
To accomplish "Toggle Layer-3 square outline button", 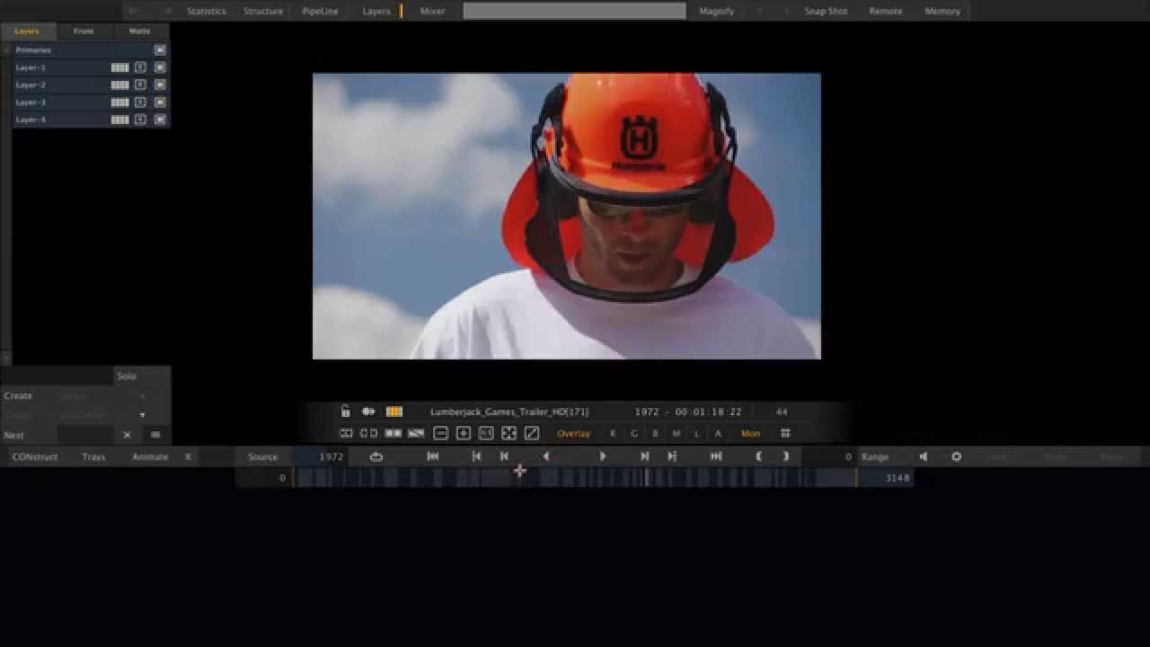I will pyautogui.click(x=140, y=102).
